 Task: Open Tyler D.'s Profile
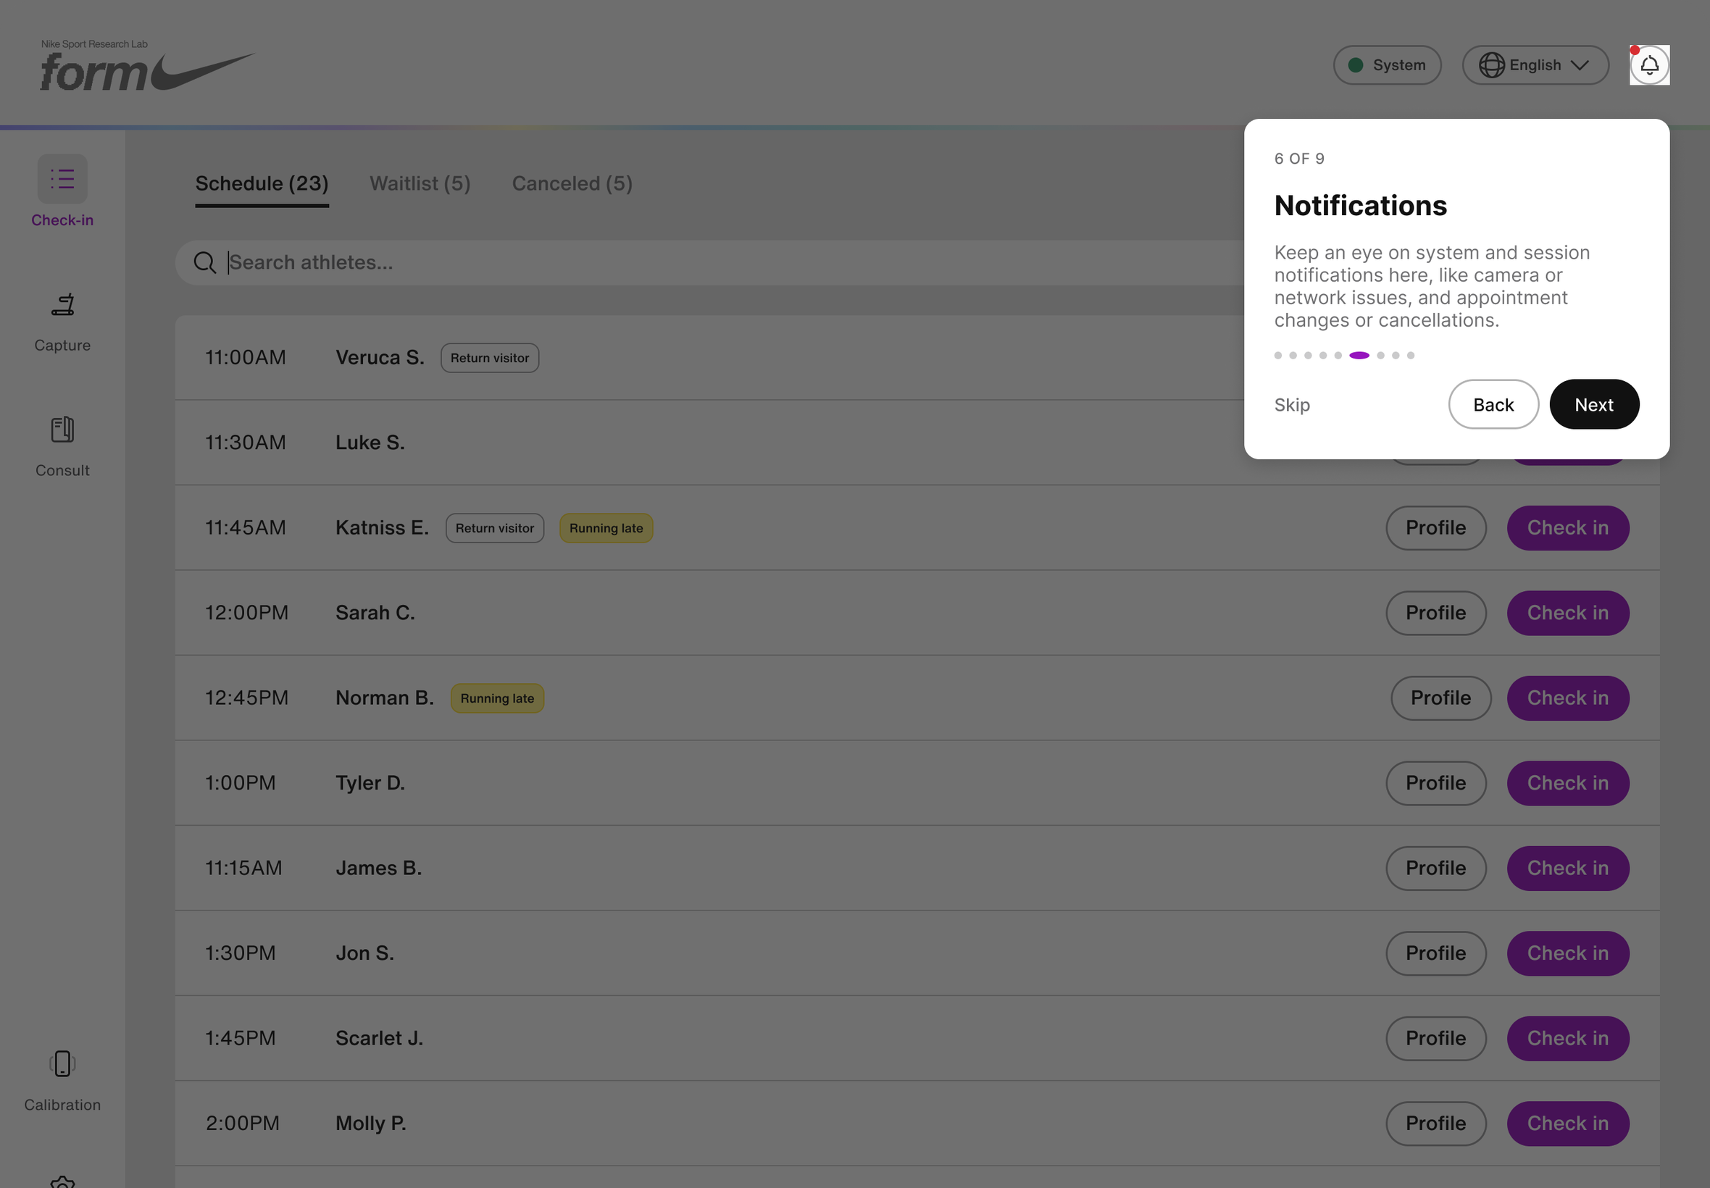[1435, 784]
